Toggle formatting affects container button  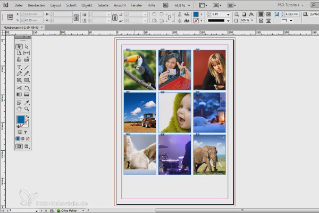tap(20, 132)
